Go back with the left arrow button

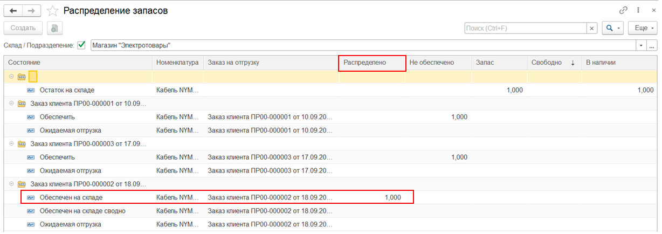pos(13,10)
